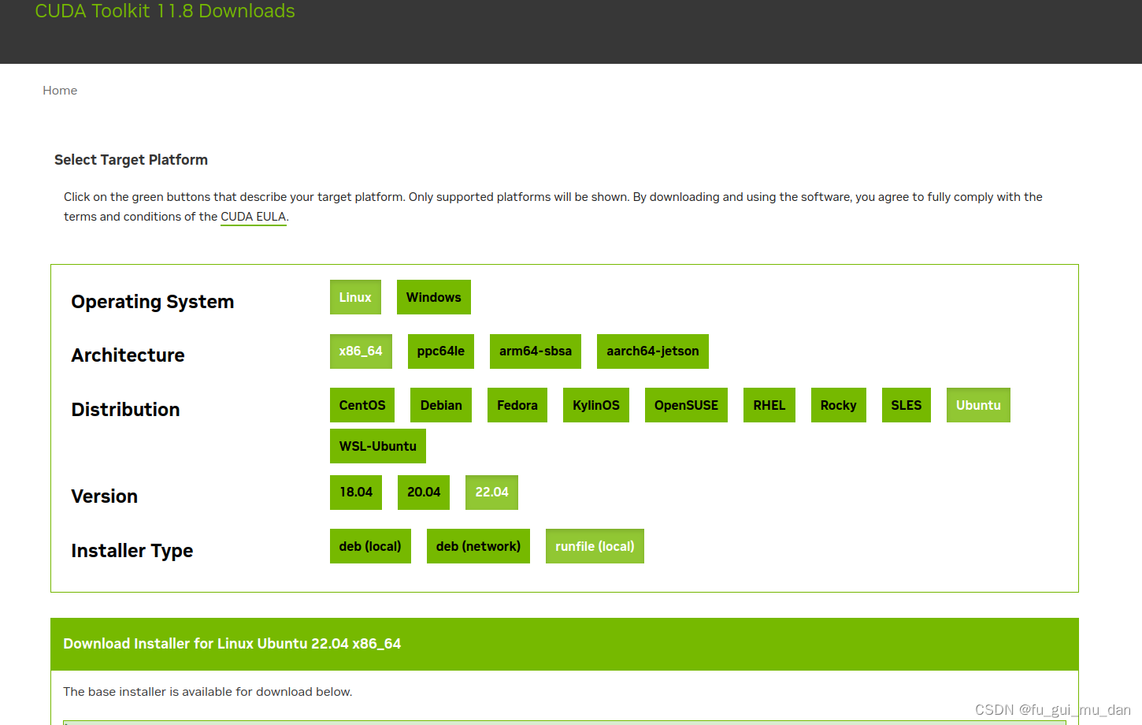
Task: Select Linux operating system button
Action: point(355,297)
